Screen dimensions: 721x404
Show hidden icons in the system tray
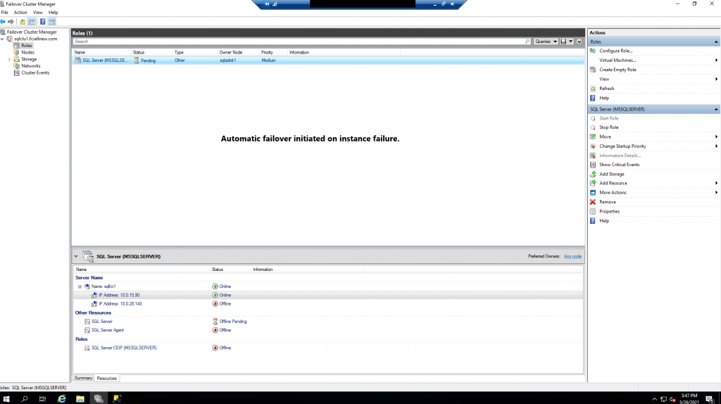coord(654,399)
